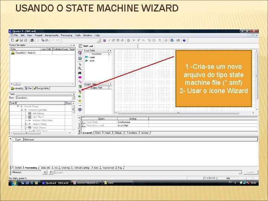Open the Flow Compilation dropdown
The width and height of the screenshot is (268, 201).
pyautogui.click(x=73, y=98)
